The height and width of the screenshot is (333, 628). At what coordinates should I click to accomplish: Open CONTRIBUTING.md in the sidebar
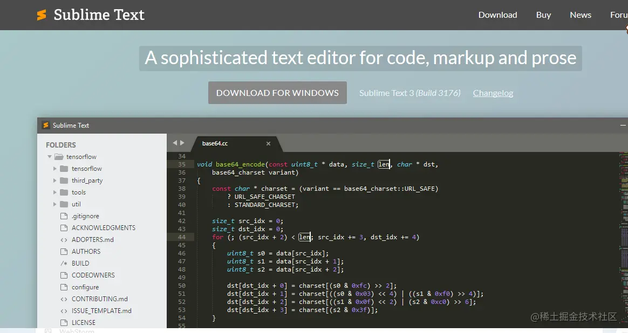tap(99, 299)
